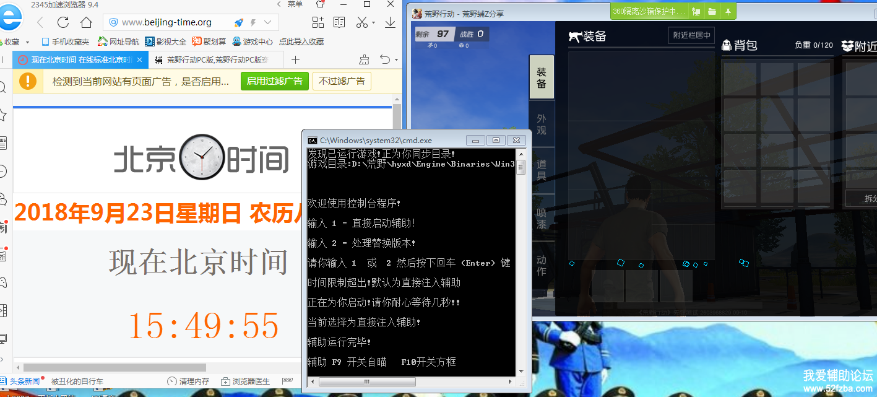Open the browser home page icon

87,22
